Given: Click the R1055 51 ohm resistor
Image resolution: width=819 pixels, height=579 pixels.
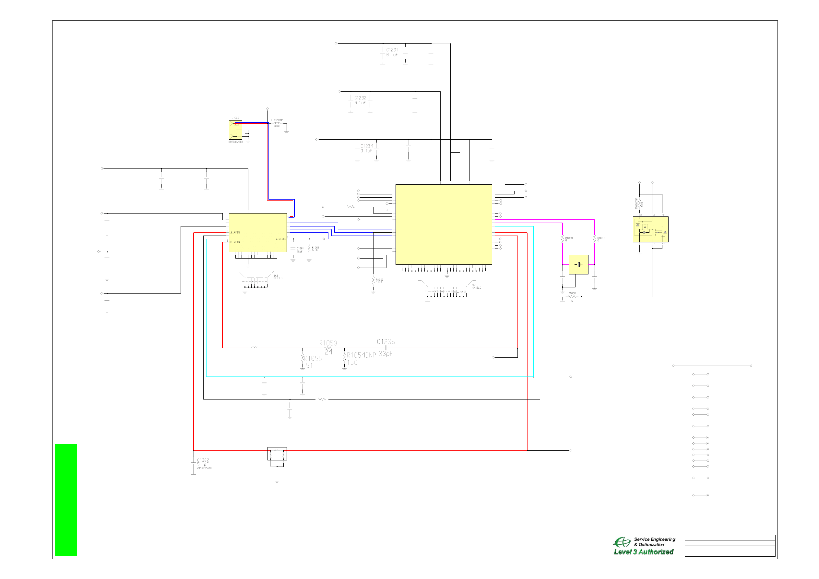Looking at the screenshot, I should click(x=303, y=358).
